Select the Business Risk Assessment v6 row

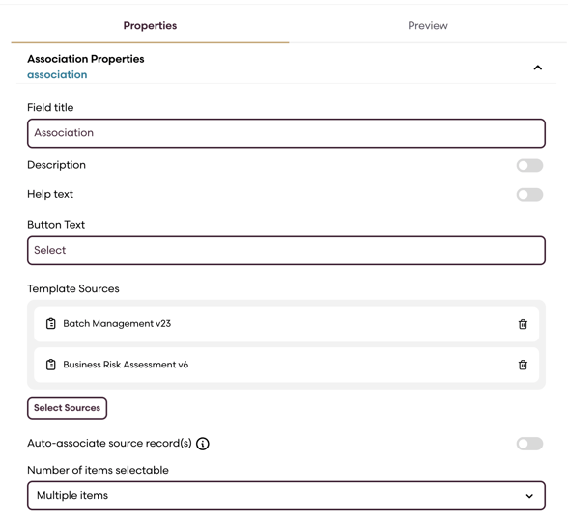[x=286, y=365]
